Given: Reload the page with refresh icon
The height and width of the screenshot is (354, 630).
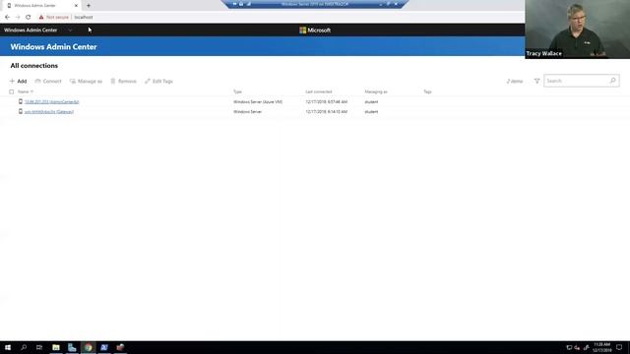Looking at the screenshot, I should click(29, 18).
